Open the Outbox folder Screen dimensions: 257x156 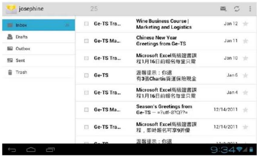click(x=38, y=49)
